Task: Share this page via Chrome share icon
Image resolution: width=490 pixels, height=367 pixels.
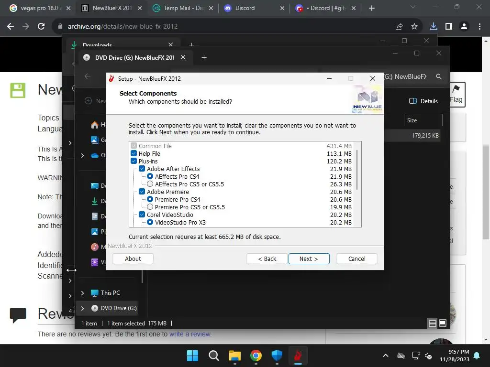Action: (399, 27)
